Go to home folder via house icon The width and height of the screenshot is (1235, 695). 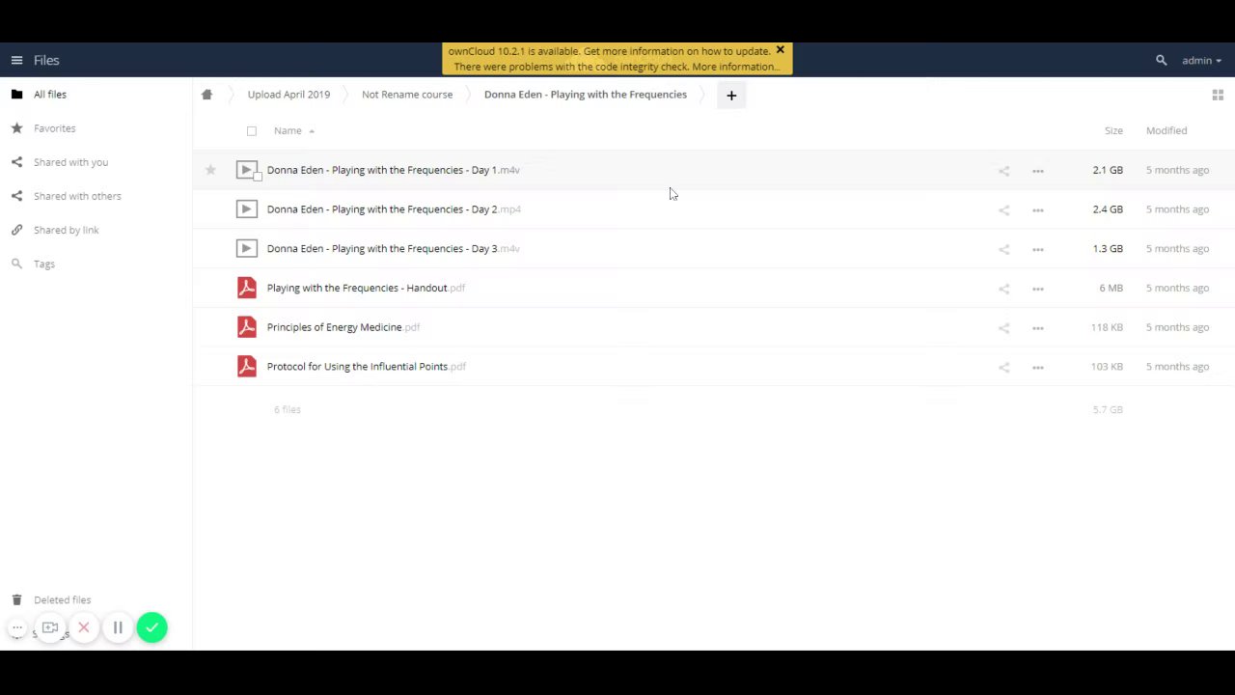tap(206, 95)
